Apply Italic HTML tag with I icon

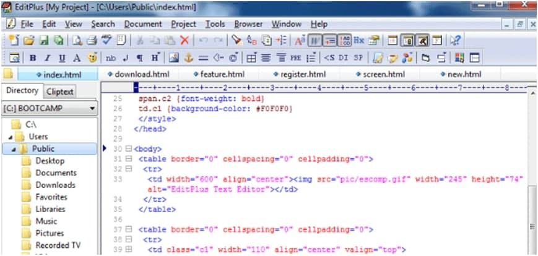[x=48, y=58]
